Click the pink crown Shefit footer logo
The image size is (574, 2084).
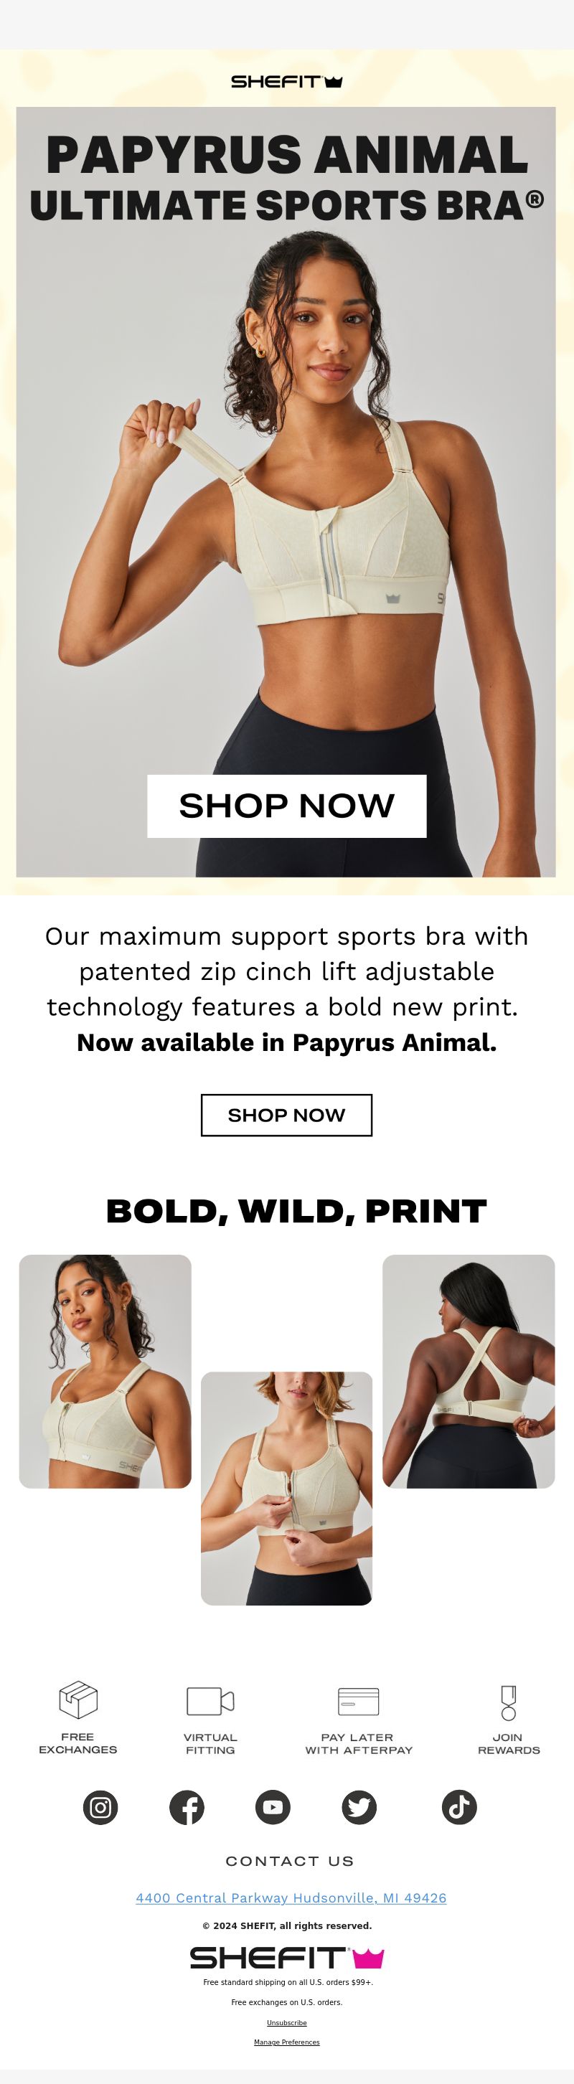click(x=286, y=1958)
